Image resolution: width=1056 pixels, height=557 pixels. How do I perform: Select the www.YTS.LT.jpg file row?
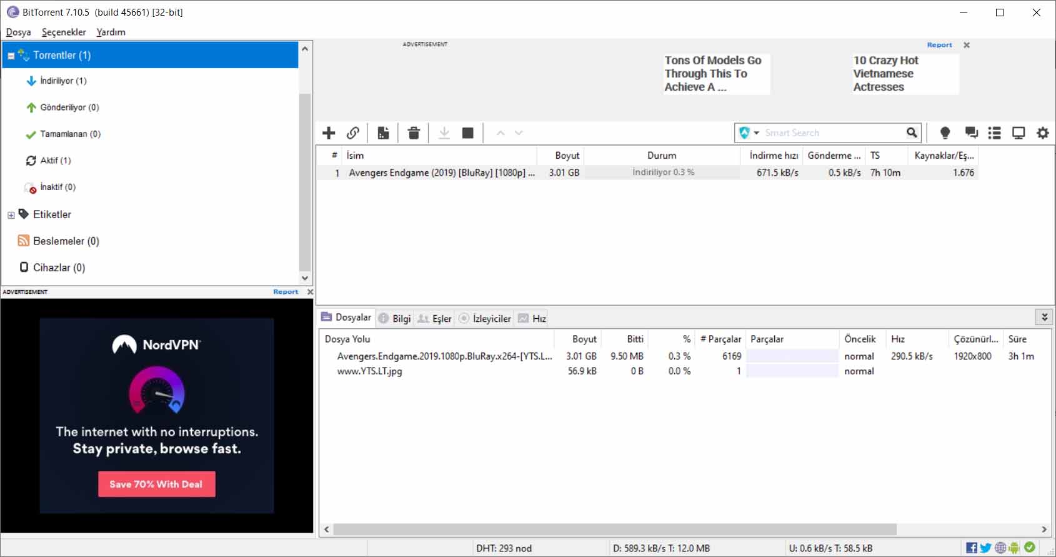point(684,371)
